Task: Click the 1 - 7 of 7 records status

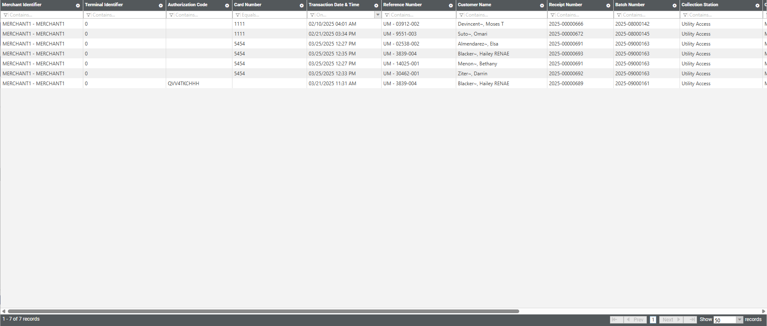Action: 21,319
